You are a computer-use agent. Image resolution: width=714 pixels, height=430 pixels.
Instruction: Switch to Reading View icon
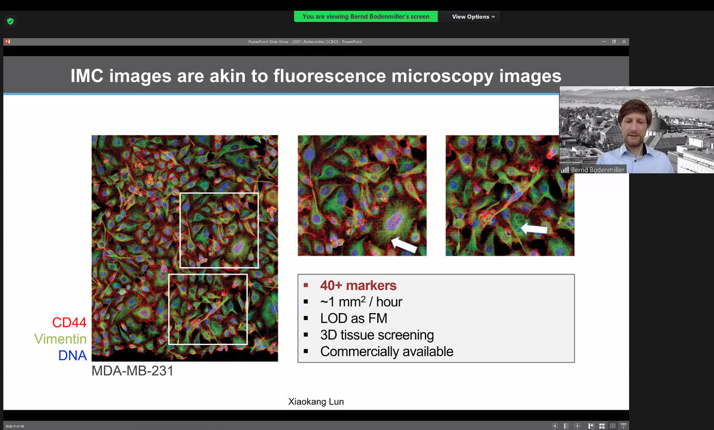(613, 426)
